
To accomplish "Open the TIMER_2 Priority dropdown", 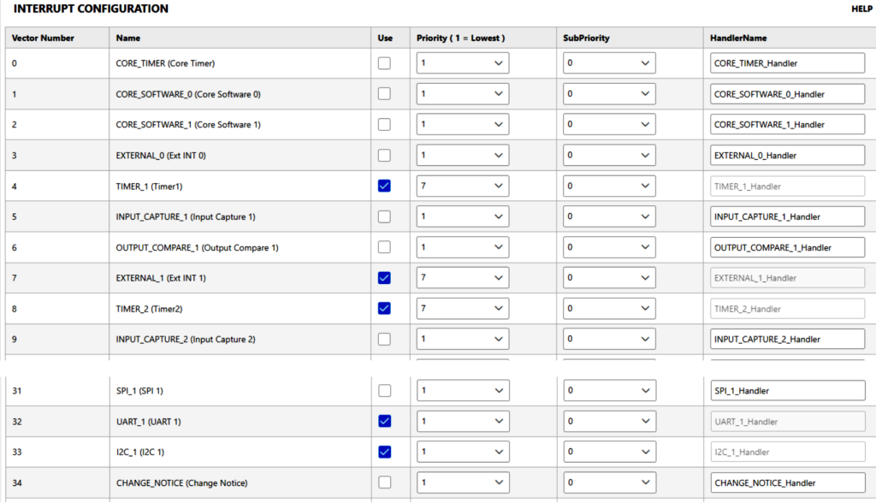I will tap(462, 309).
